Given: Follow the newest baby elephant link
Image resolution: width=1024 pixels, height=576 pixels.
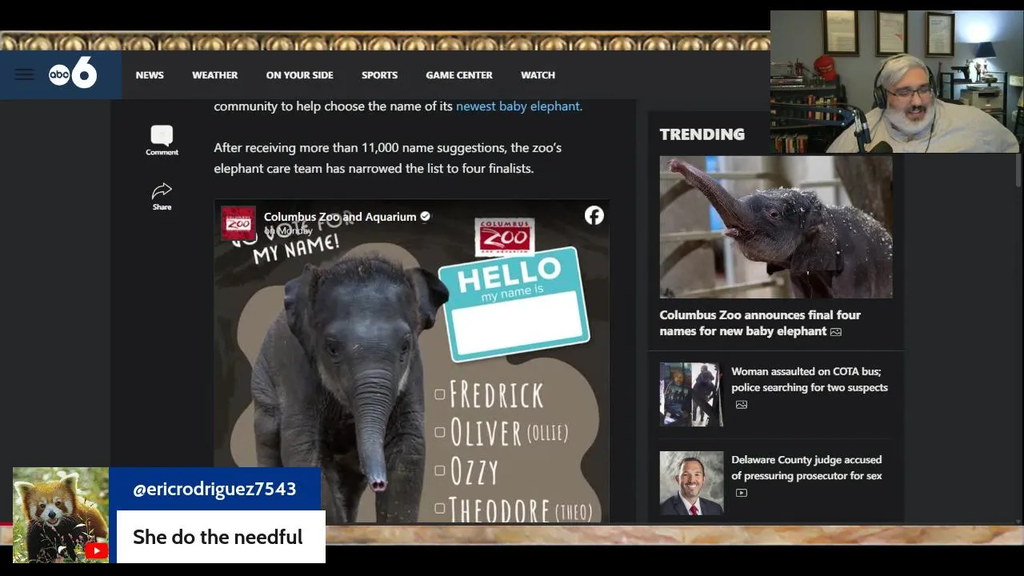Looking at the screenshot, I should click(x=519, y=106).
